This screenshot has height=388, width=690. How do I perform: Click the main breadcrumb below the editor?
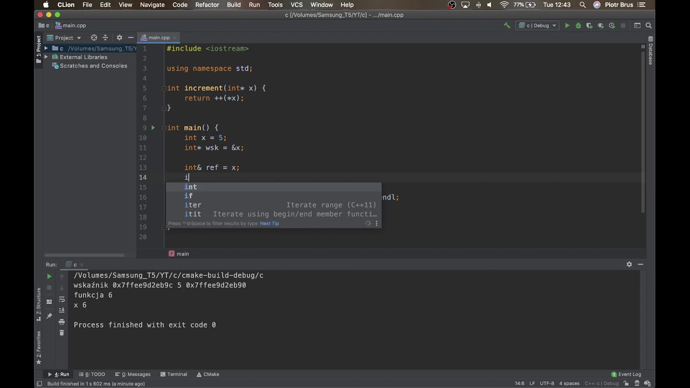(x=179, y=254)
